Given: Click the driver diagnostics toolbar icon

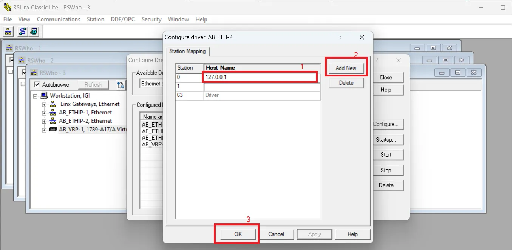Looking at the screenshot, I should coord(34,32).
